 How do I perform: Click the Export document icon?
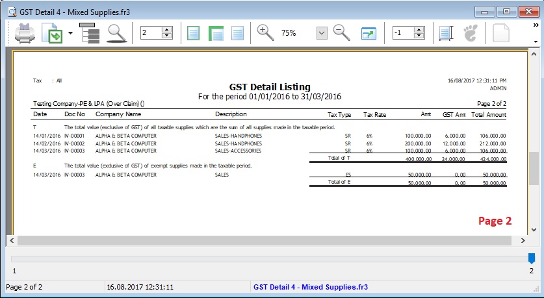(51, 32)
